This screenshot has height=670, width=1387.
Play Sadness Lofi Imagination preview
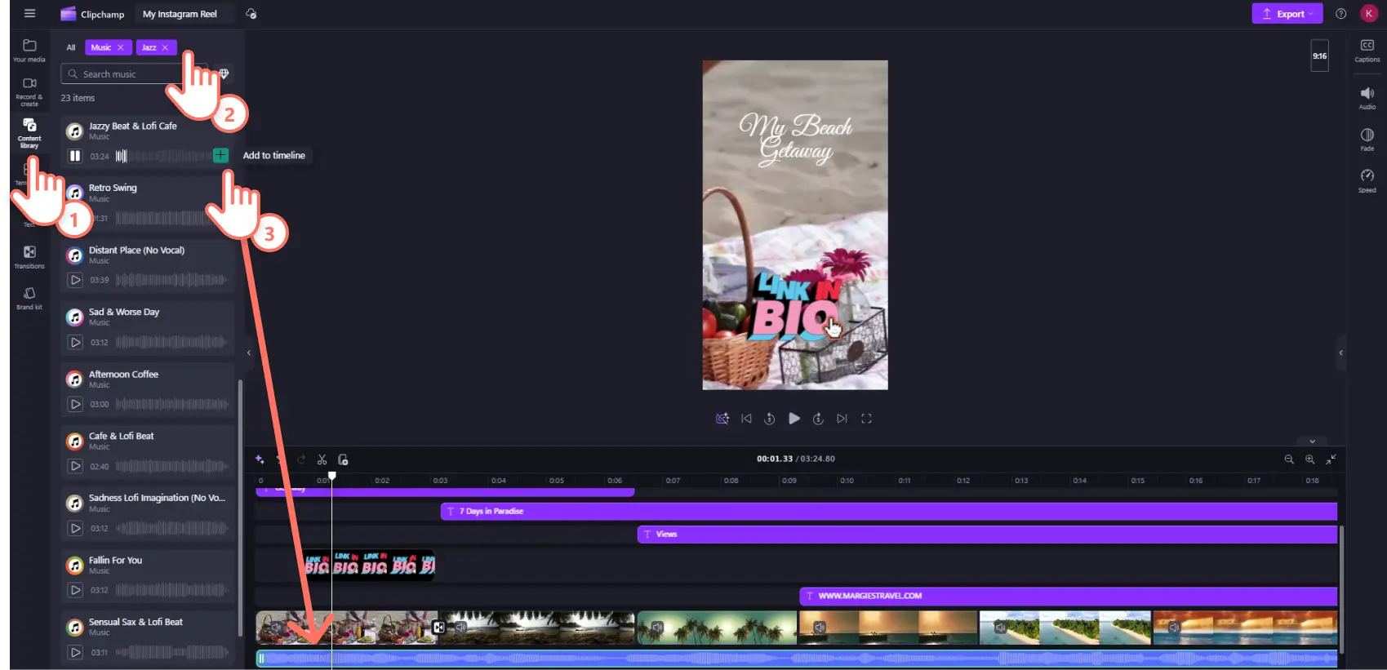(x=75, y=528)
